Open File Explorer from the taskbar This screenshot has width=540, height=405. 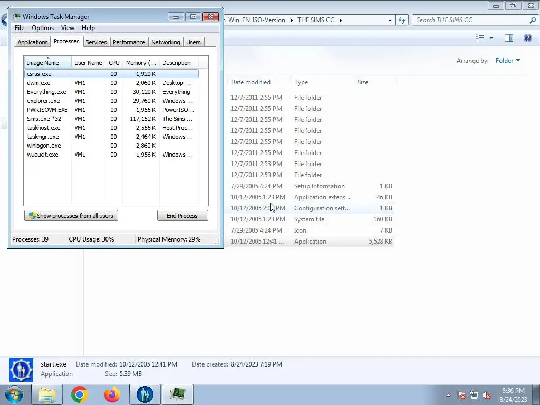click(47, 394)
